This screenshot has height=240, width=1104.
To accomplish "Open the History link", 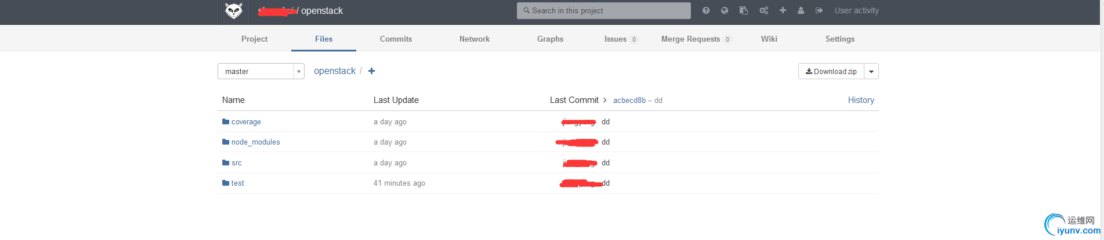I will tap(861, 100).
